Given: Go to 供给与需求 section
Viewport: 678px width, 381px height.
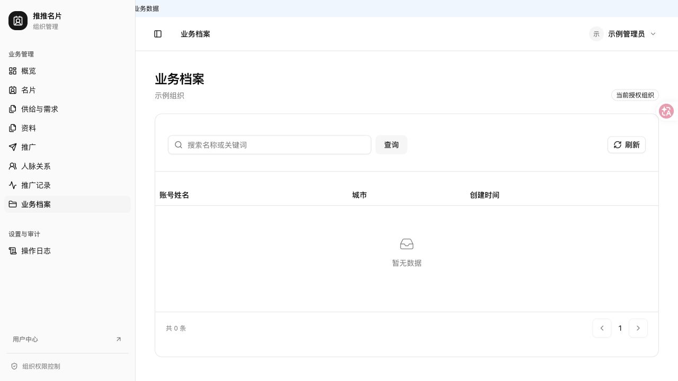Looking at the screenshot, I should [67, 109].
